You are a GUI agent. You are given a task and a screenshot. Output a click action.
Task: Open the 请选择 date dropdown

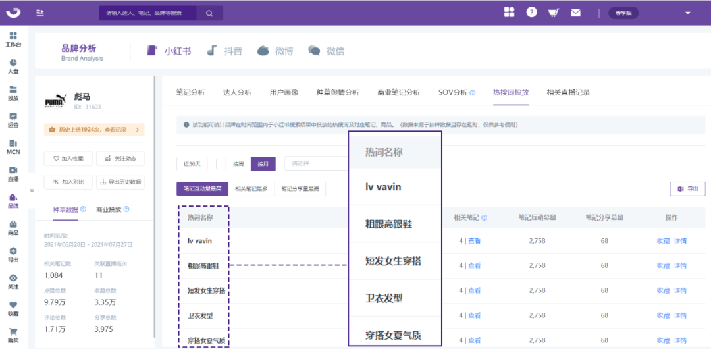tap(316, 163)
